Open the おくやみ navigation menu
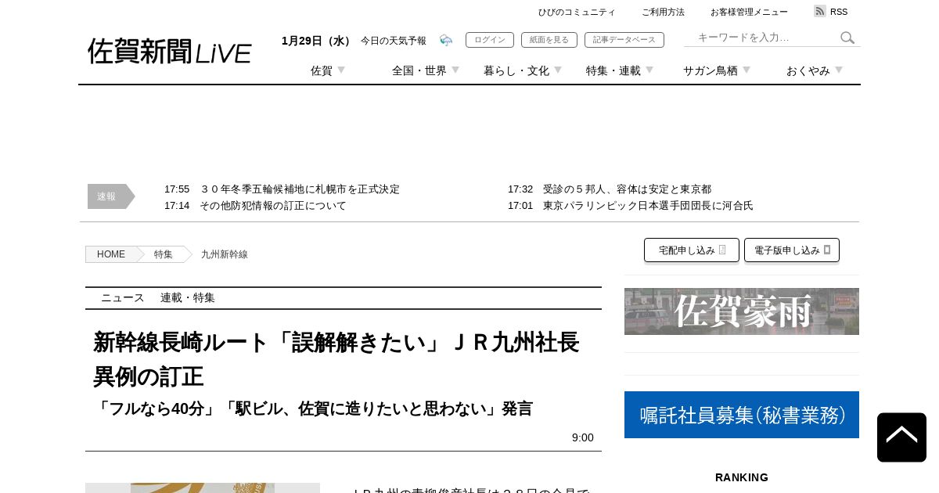This screenshot has width=939, height=493. tap(808, 70)
